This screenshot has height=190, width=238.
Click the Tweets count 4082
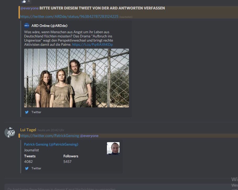[x=28, y=162]
